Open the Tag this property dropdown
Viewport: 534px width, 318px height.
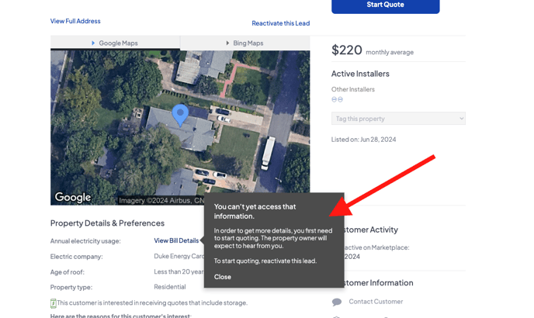pos(398,119)
